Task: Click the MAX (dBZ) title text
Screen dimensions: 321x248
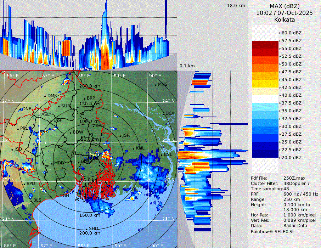Action: point(285,6)
